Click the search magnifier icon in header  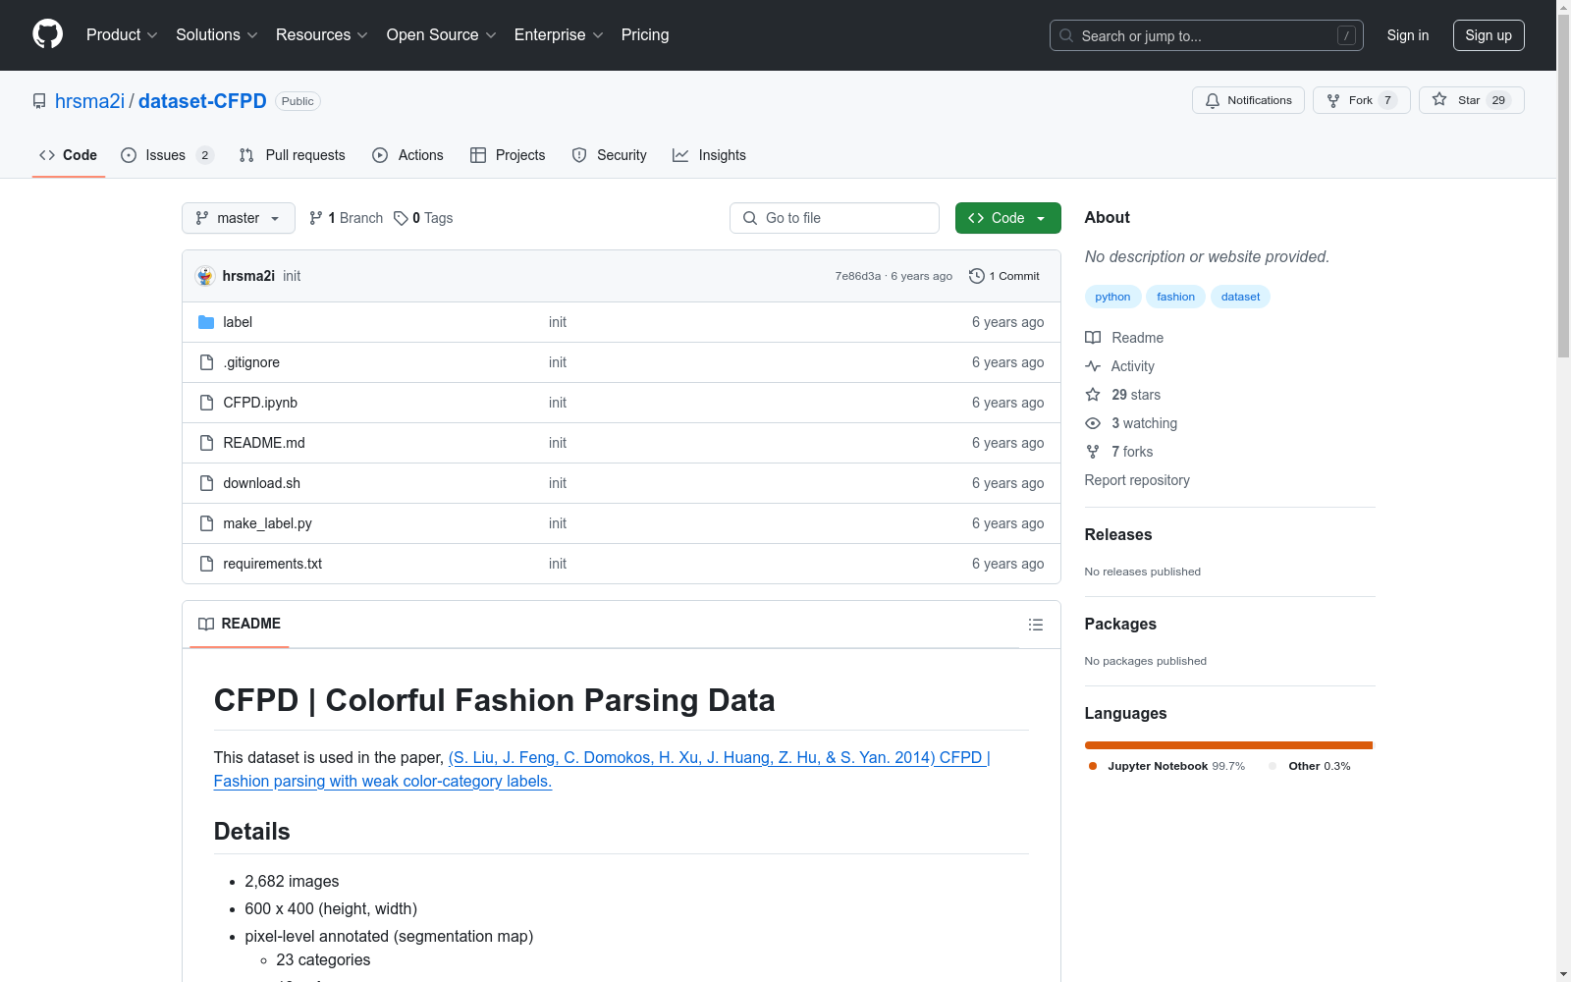[1066, 35]
